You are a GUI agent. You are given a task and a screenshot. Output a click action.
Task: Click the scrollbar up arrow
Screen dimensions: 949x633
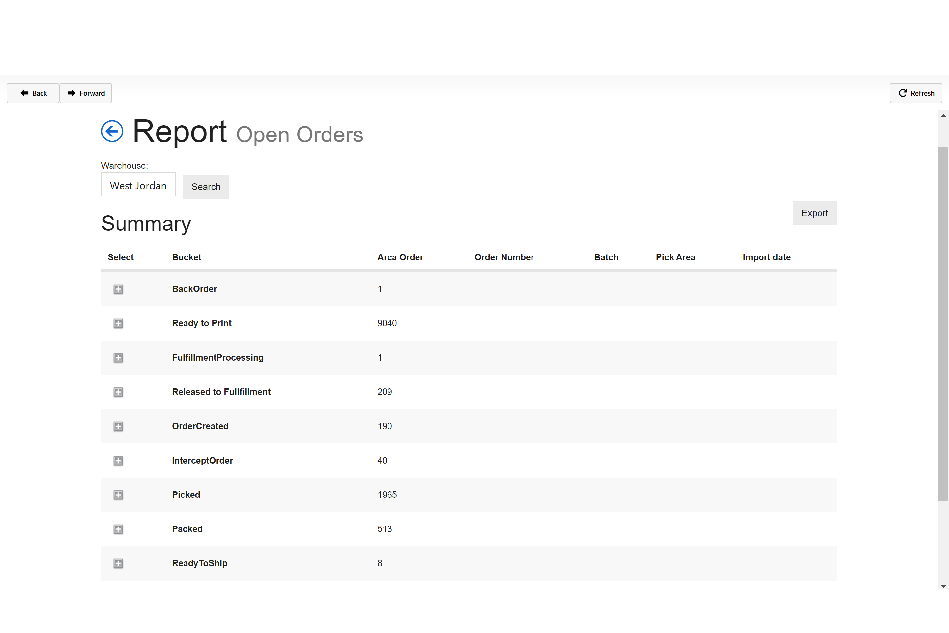[x=943, y=116]
